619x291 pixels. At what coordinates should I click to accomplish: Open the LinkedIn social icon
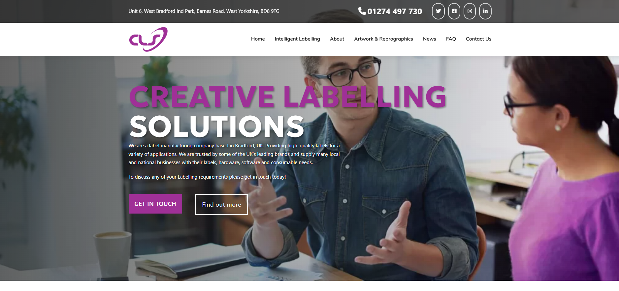[x=485, y=11]
